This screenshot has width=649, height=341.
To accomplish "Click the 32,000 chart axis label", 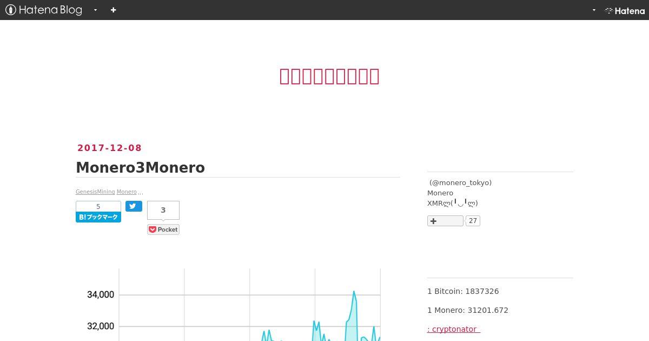I will coord(101,326).
